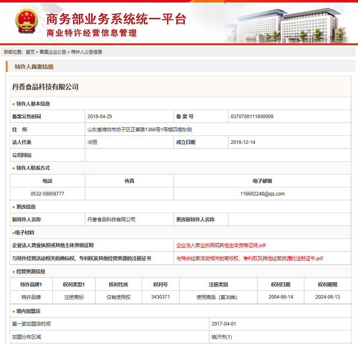Click the 商业特许经营信息管理 subtitle
This screenshot has width=358, height=344.
tap(92, 33)
